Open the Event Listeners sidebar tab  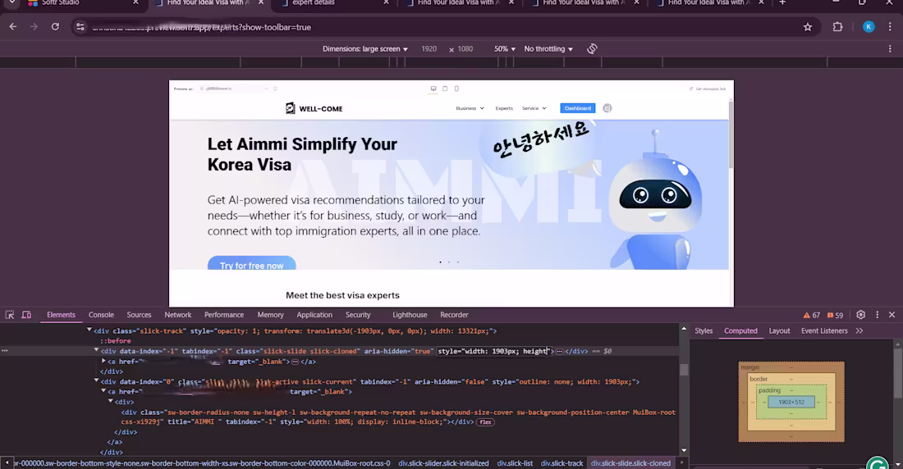click(824, 331)
